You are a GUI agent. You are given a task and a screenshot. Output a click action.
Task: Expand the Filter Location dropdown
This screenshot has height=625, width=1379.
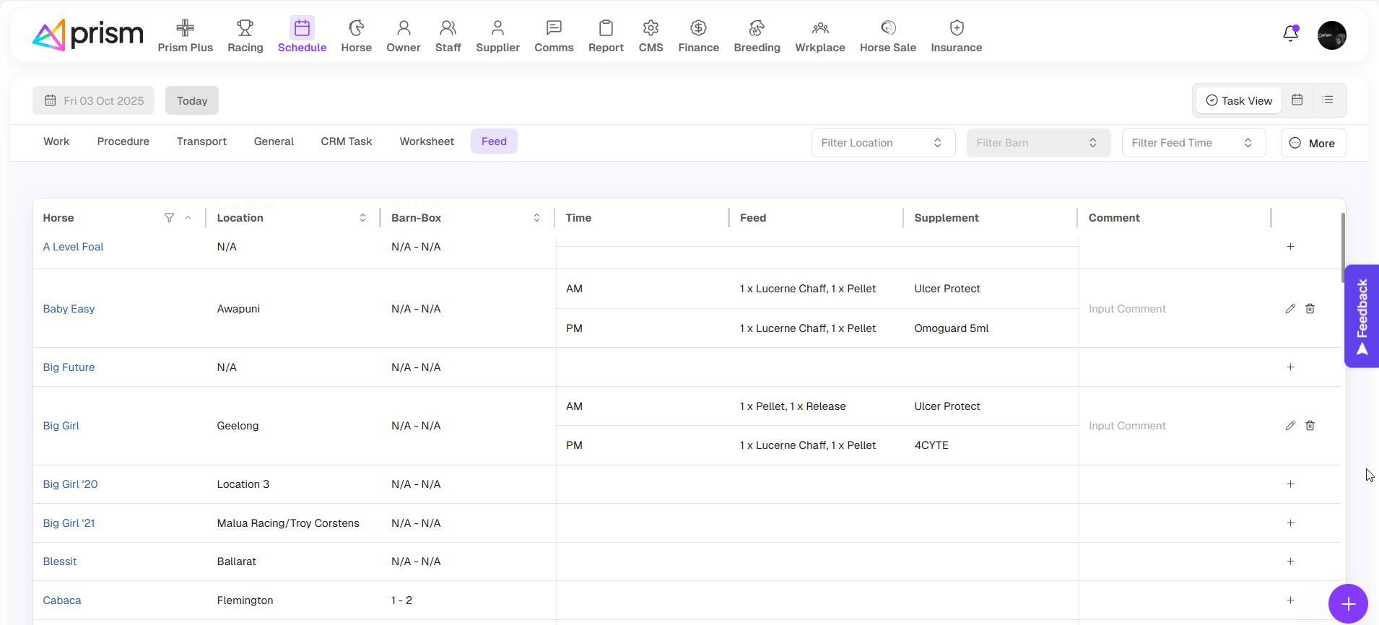click(x=882, y=143)
